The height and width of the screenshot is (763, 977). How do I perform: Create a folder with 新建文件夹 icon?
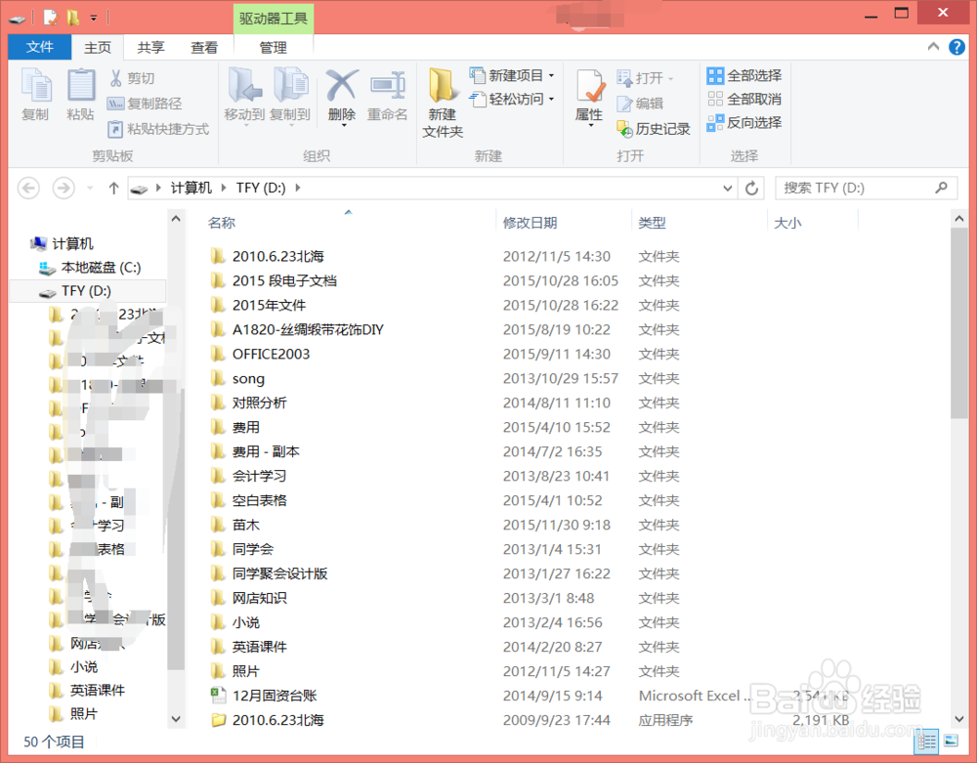tap(442, 103)
